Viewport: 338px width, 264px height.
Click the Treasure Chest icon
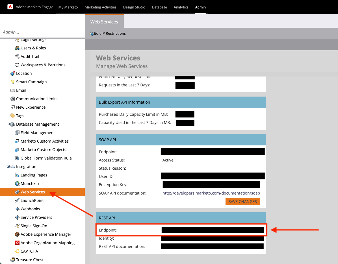tap(13, 260)
